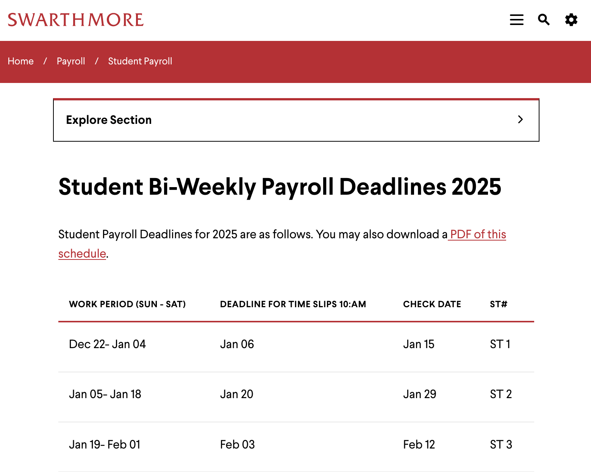
Task: Click the WORK PERIOD column header
Action: point(127,304)
